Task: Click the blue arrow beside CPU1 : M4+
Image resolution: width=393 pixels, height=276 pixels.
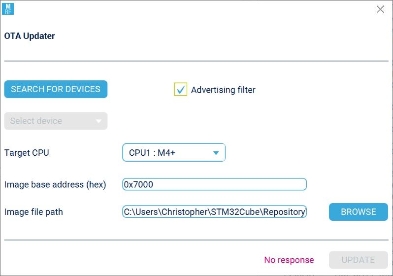Action: coord(216,153)
